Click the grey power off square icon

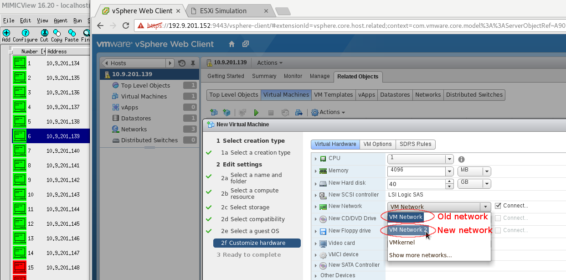[271, 112]
